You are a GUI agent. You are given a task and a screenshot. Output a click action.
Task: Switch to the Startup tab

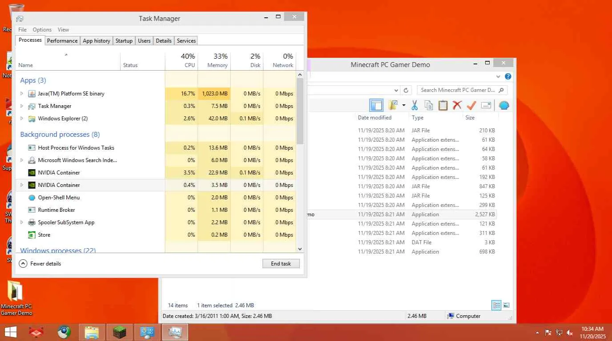[x=124, y=41]
